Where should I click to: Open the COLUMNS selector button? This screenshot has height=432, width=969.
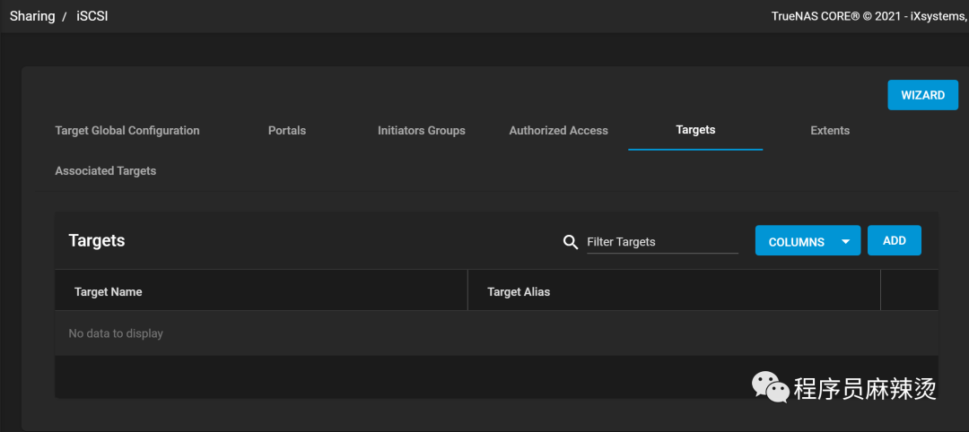click(x=807, y=240)
